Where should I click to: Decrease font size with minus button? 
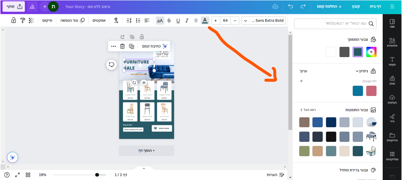point(235,21)
